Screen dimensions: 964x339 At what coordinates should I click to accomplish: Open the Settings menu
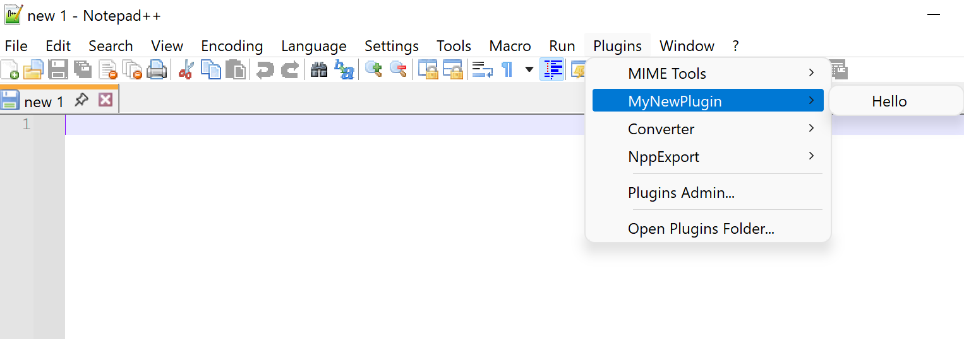392,46
